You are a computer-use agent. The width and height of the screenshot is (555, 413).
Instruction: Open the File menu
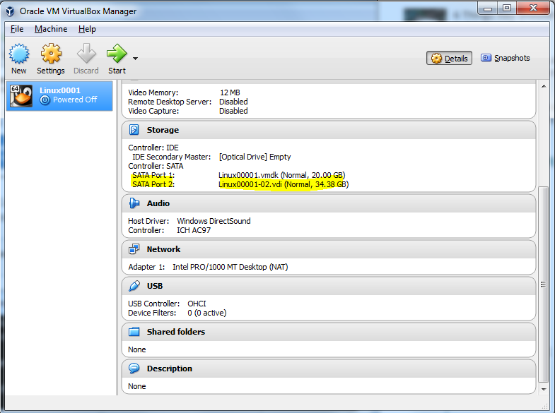tap(17, 29)
